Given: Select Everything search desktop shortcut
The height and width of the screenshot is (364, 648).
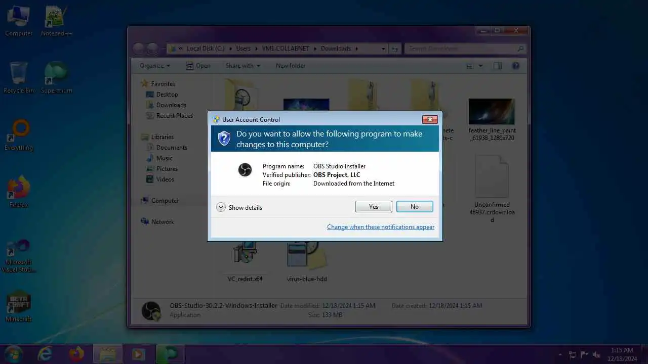Looking at the screenshot, I should pyautogui.click(x=19, y=135).
